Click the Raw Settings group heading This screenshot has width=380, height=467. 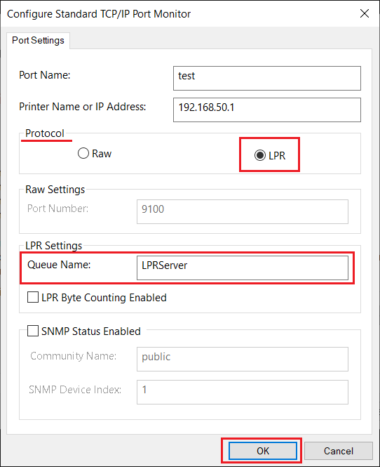tap(55, 190)
